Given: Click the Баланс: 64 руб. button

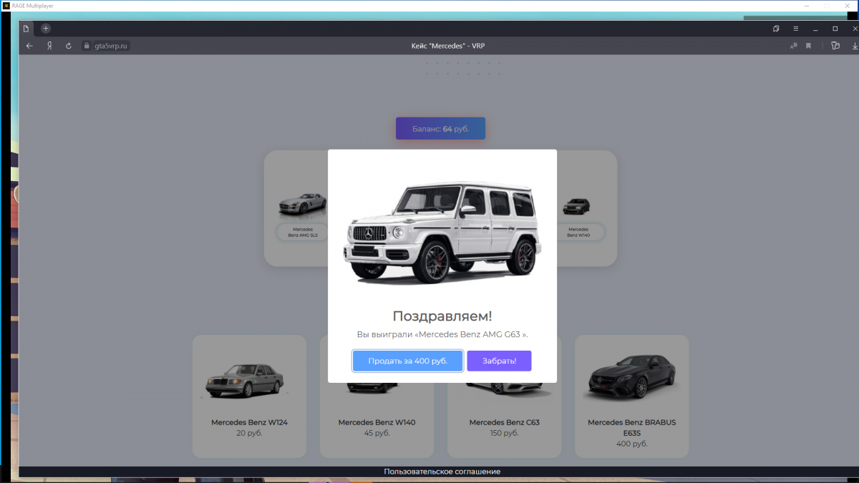Looking at the screenshot, I should [440, 129].
